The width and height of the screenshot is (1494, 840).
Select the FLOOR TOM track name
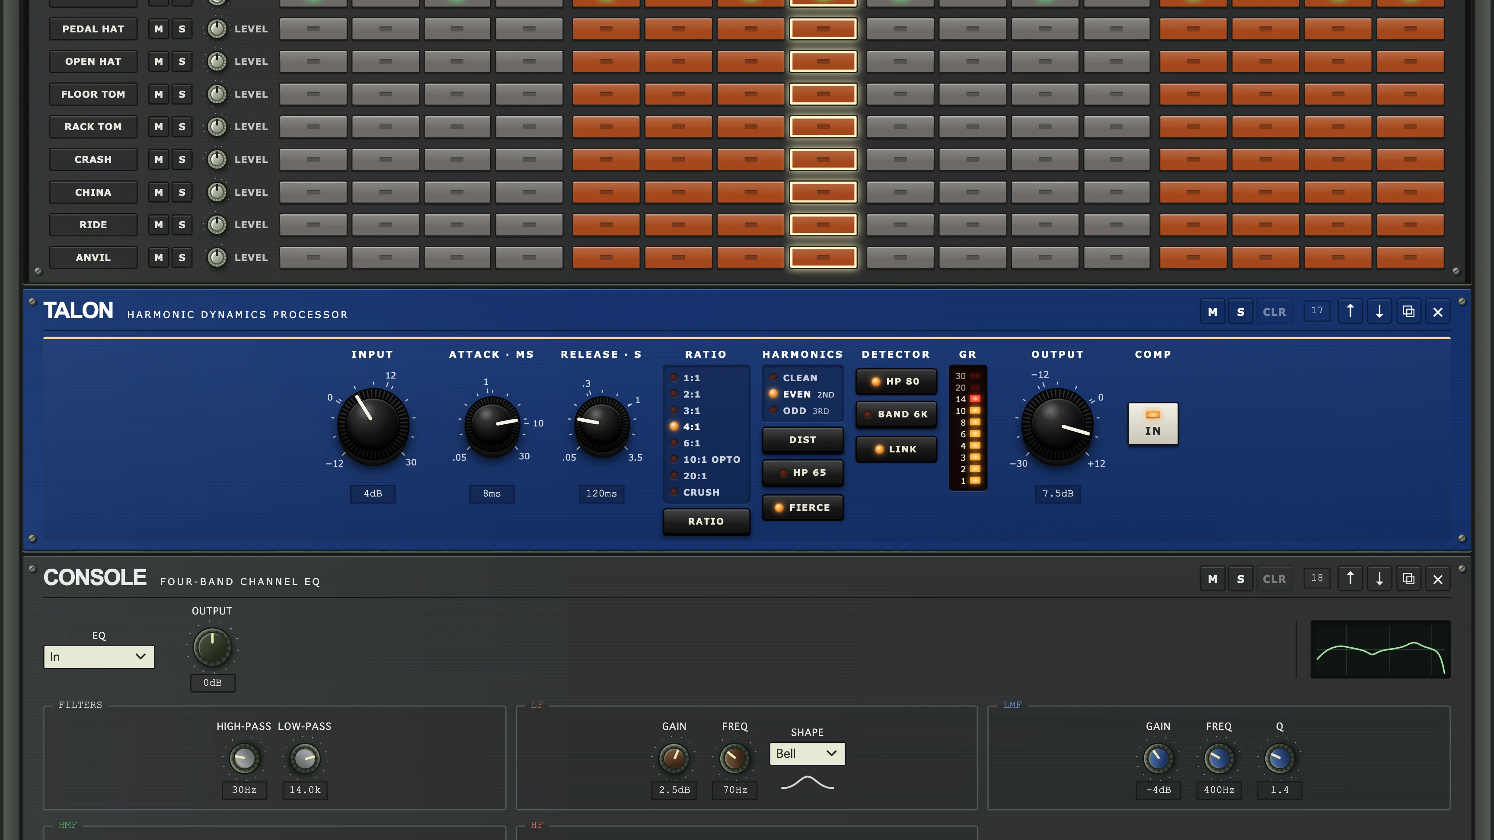click(93, 94)
